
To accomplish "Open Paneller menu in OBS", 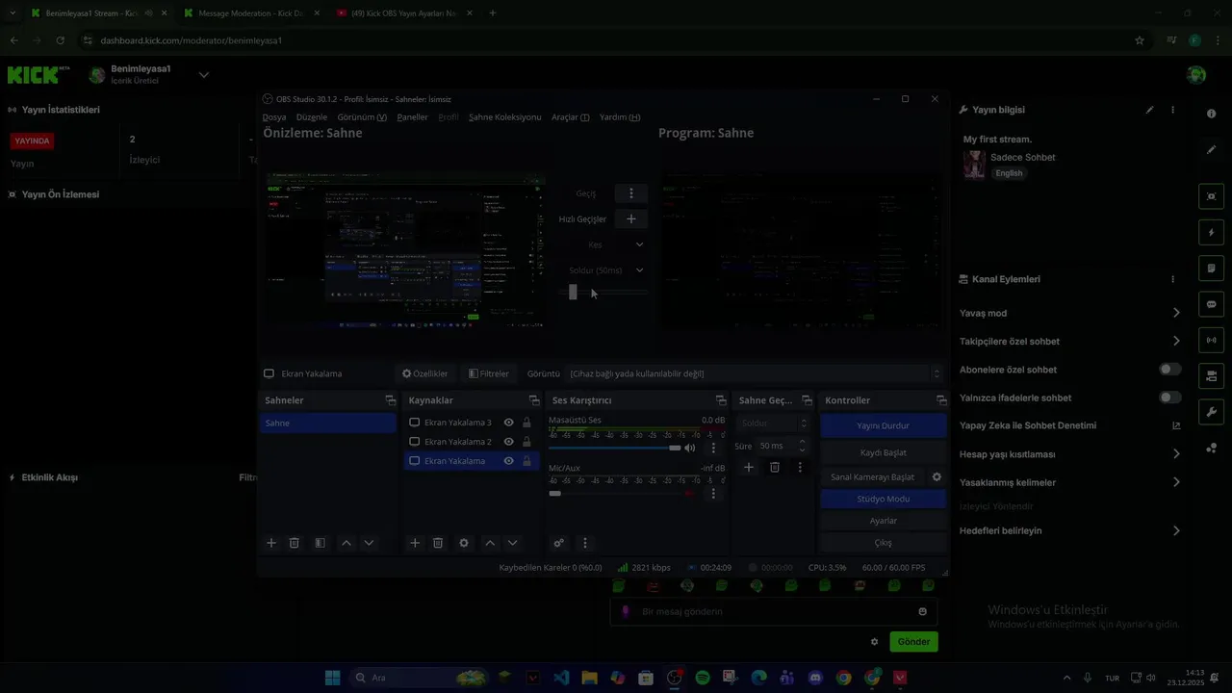I will point(412,117).
